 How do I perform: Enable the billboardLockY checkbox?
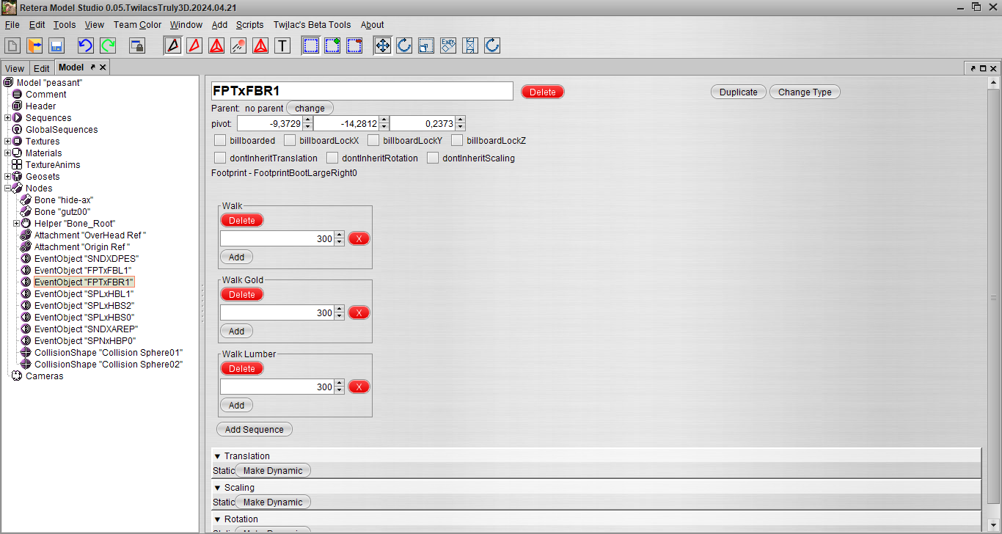tap(373, 140)
